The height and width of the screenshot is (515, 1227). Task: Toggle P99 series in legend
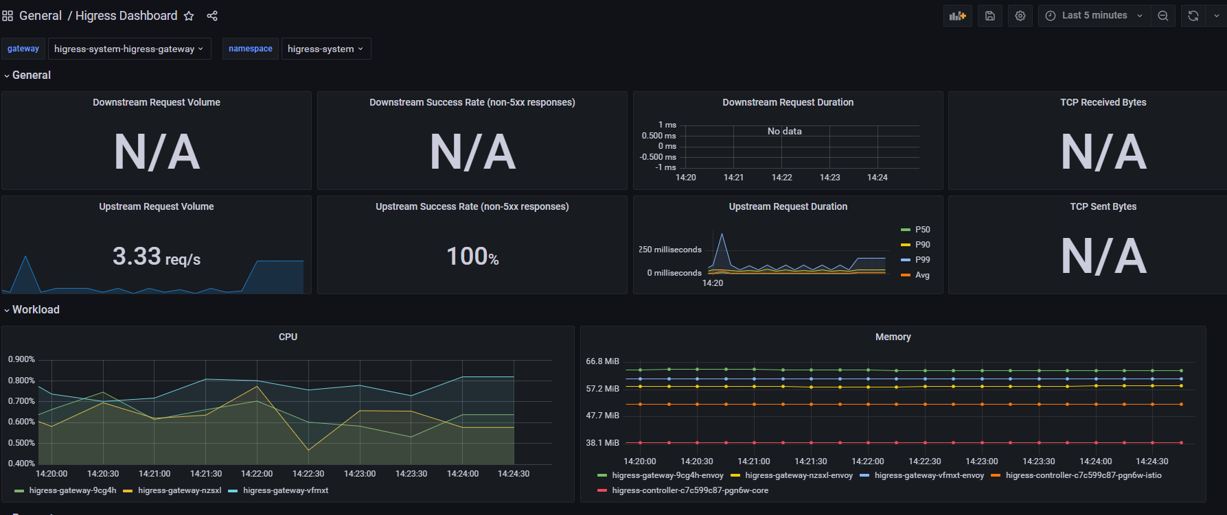tap(922, 260)
